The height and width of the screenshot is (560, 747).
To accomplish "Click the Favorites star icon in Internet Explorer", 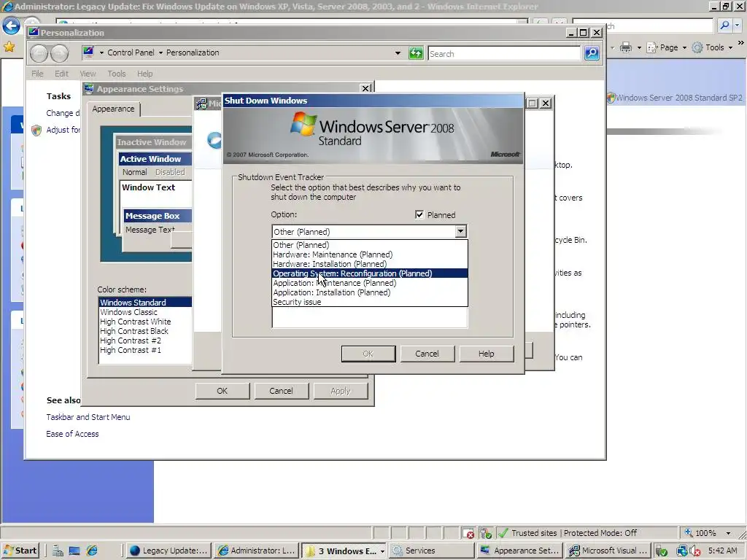I will [x=9, y=47].
